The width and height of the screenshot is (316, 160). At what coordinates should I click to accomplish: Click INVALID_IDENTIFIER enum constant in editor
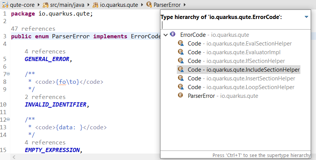[x=56, y=105]
